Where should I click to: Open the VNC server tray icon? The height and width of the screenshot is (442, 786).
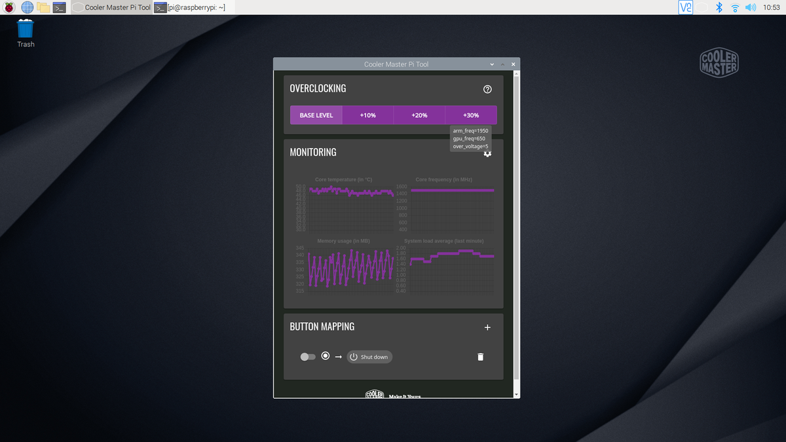pos(686,7)
